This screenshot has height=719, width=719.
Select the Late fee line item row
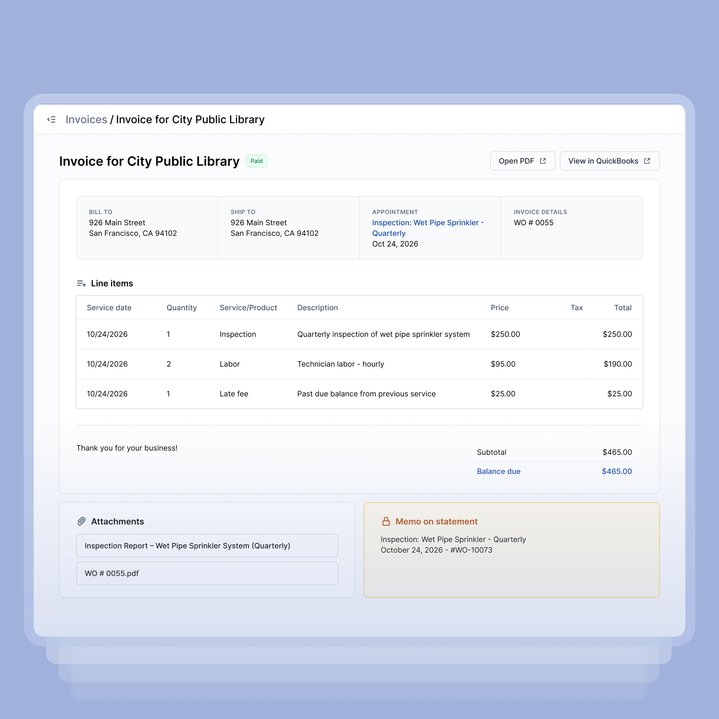tap(359, 394)
